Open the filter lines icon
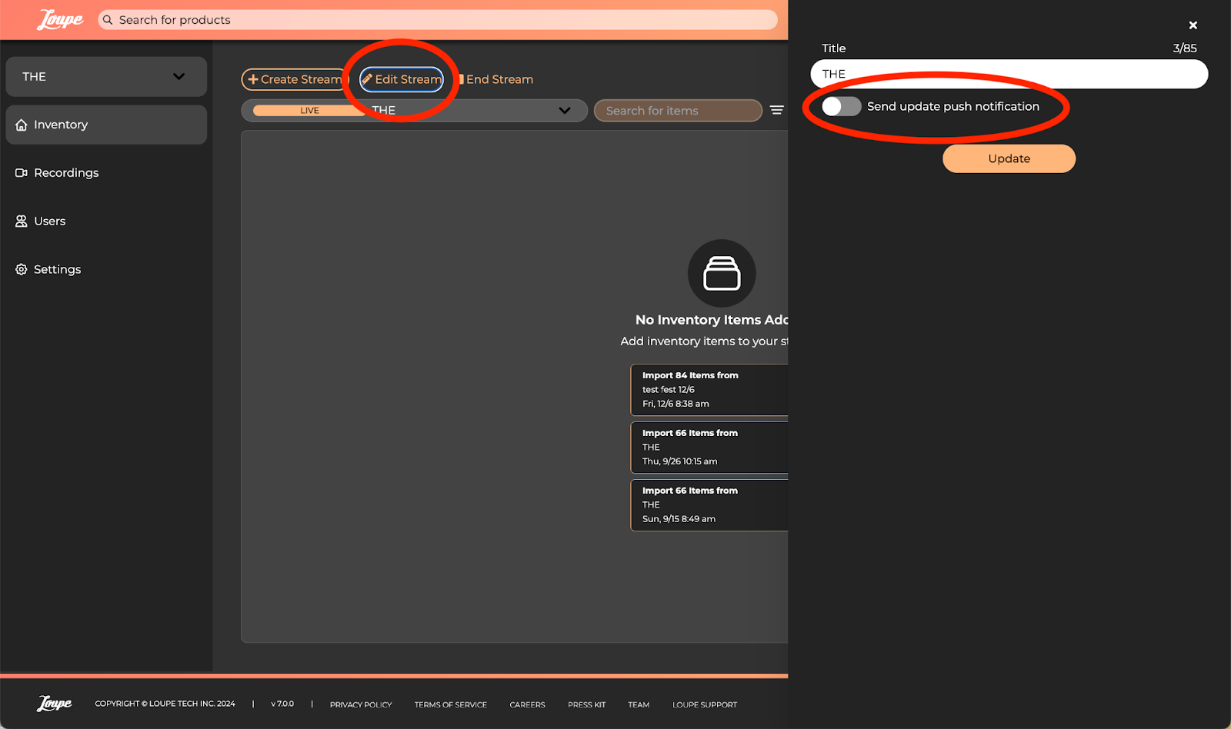Viewport: 1231px width, 729px height. (776, 111)
